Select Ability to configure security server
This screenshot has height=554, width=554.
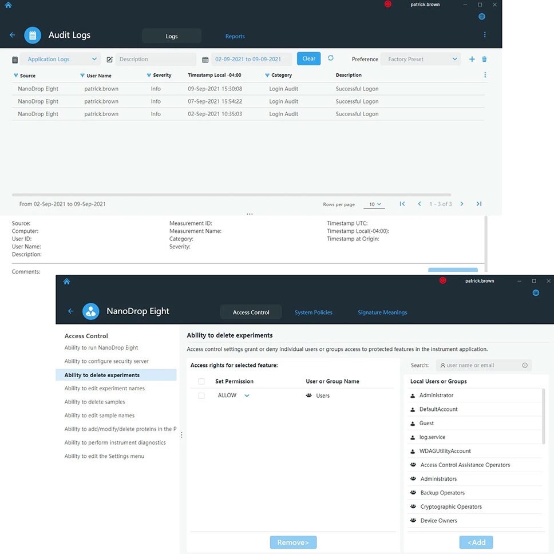pos(106,361)
